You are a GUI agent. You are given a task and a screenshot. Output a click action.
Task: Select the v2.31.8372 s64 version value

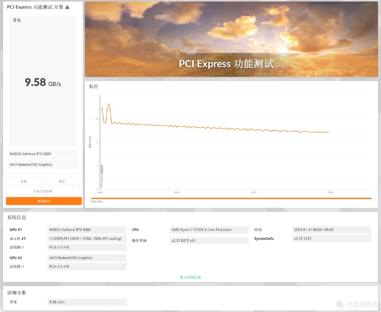click(x=209, y=240)
